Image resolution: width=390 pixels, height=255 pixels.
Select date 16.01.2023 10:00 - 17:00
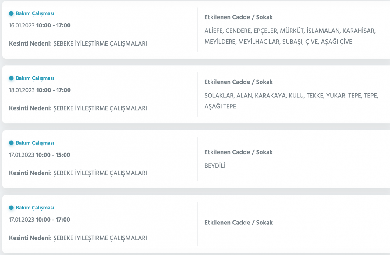point(40,25)
